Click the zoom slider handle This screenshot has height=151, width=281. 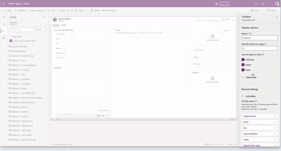pyautogui.click(x=208, y=144)
